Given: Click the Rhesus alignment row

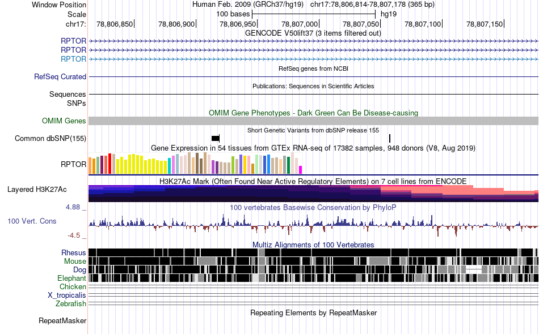Looking at the screenshot, I should pyautogui.click(x=313, y=252).
